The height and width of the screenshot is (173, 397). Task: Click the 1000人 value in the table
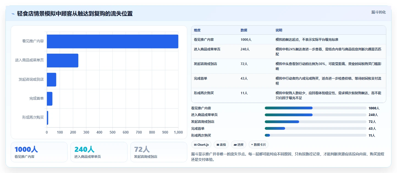tap(246, 40)
